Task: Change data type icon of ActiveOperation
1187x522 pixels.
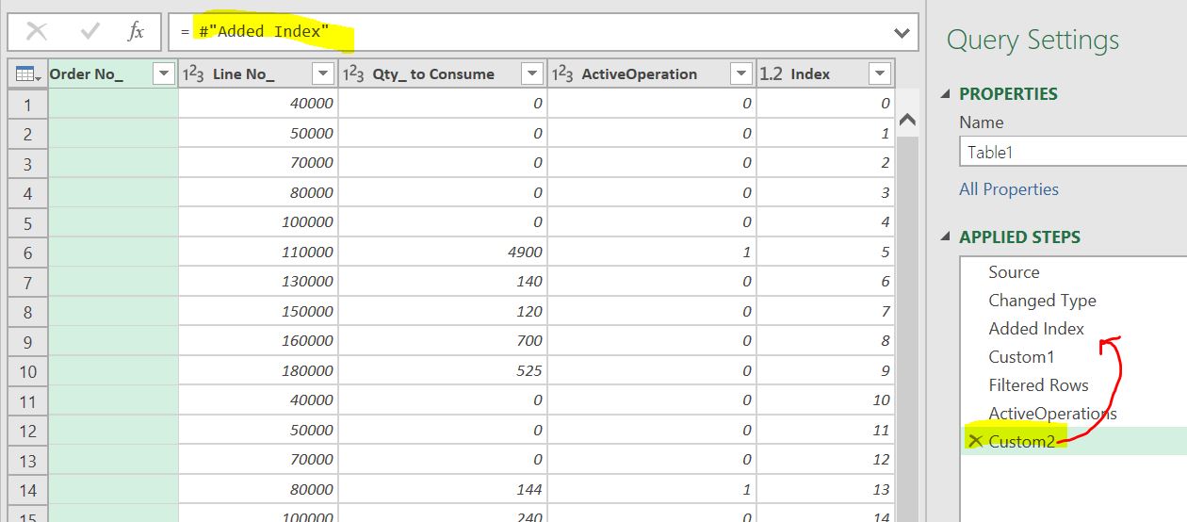Action: point(562,73)
